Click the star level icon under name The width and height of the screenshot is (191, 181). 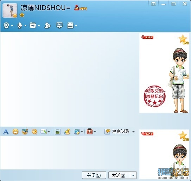[x=22, y=15]
